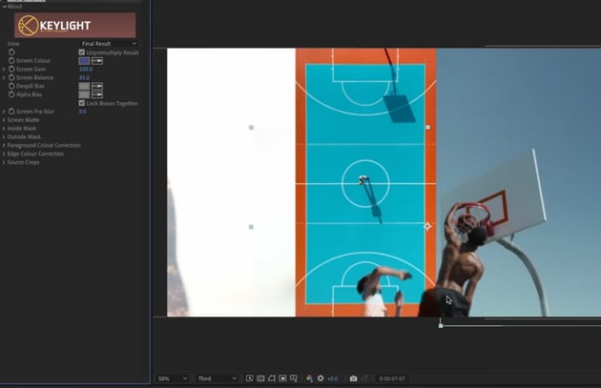Expand the Screen Matte group

pos(4,120)
